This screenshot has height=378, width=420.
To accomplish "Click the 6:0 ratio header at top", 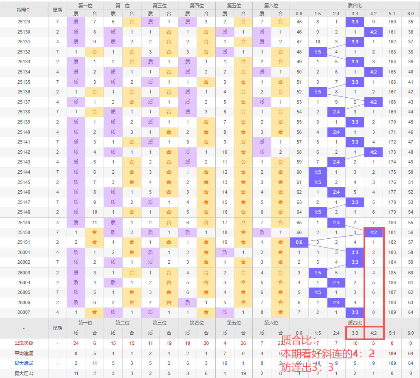I will [x=410, y=14].
